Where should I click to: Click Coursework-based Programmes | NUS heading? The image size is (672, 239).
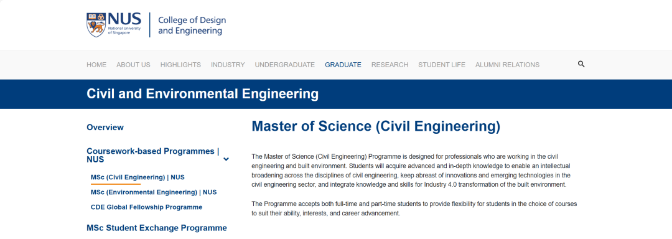coord(153,156)
